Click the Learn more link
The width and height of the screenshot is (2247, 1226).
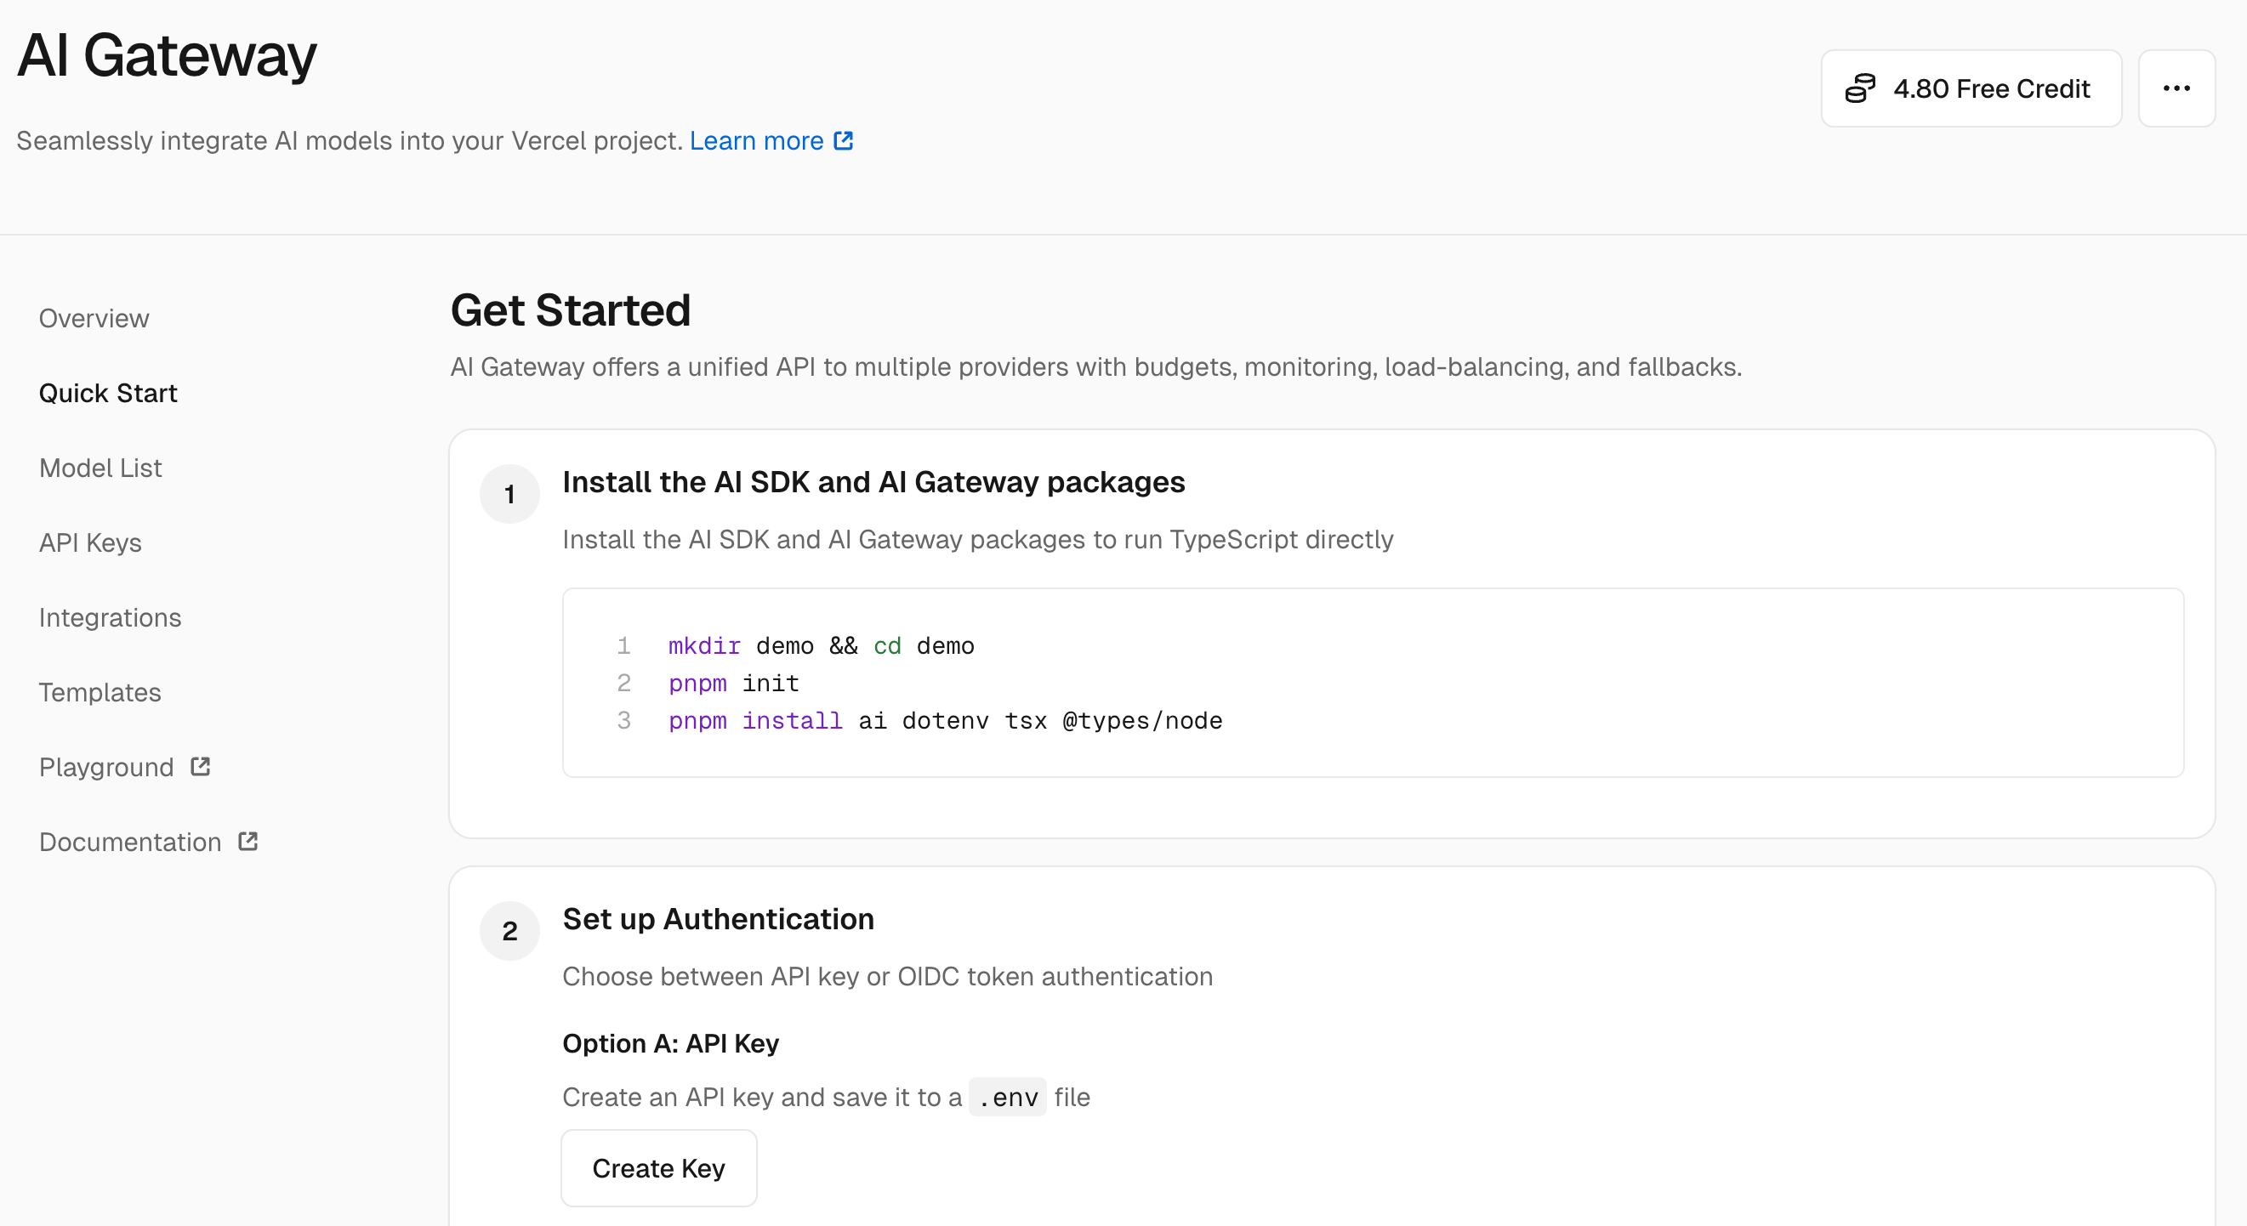click(x=756, y=141)
